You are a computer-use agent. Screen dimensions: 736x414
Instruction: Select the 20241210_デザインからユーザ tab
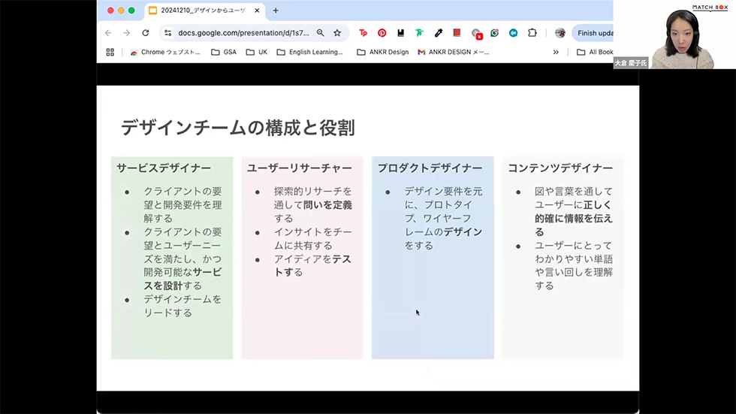tap(204, 11)
